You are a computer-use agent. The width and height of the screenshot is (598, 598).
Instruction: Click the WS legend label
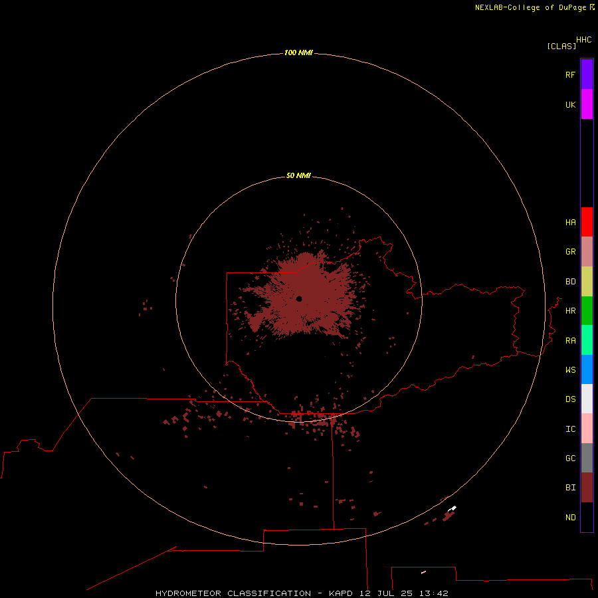click(x=570, y=369)
